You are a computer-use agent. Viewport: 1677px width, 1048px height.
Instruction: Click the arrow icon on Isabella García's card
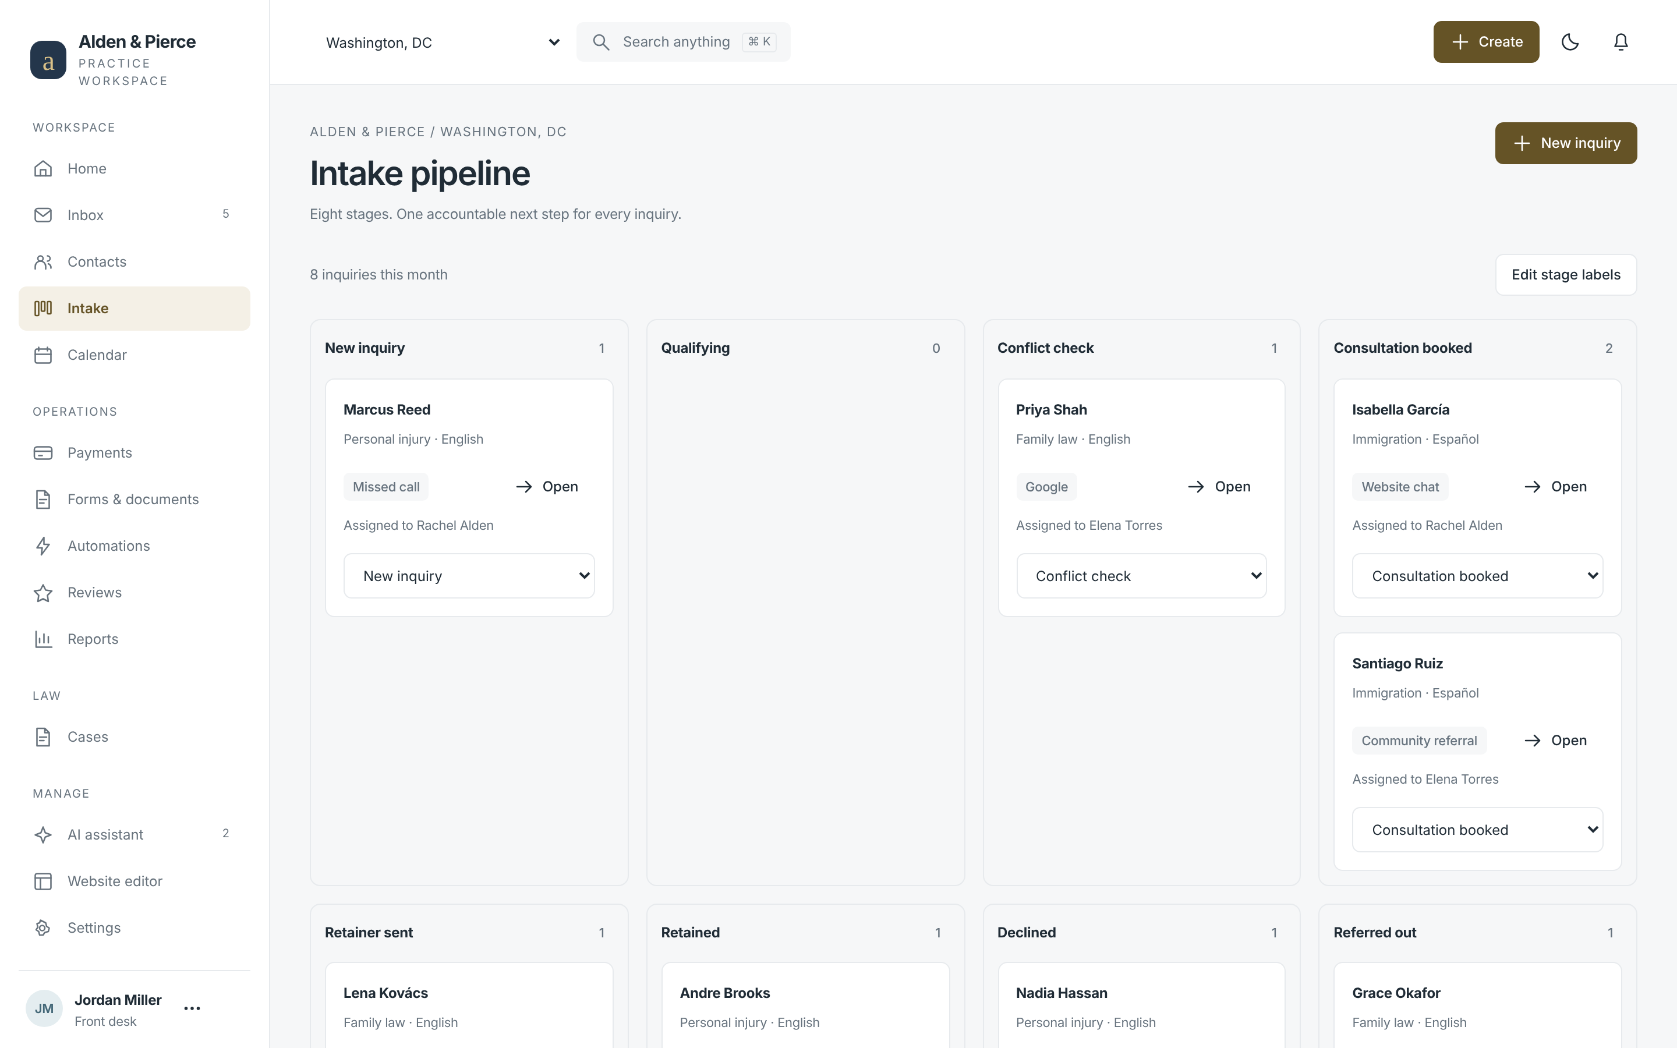[x=1532, y=487]
